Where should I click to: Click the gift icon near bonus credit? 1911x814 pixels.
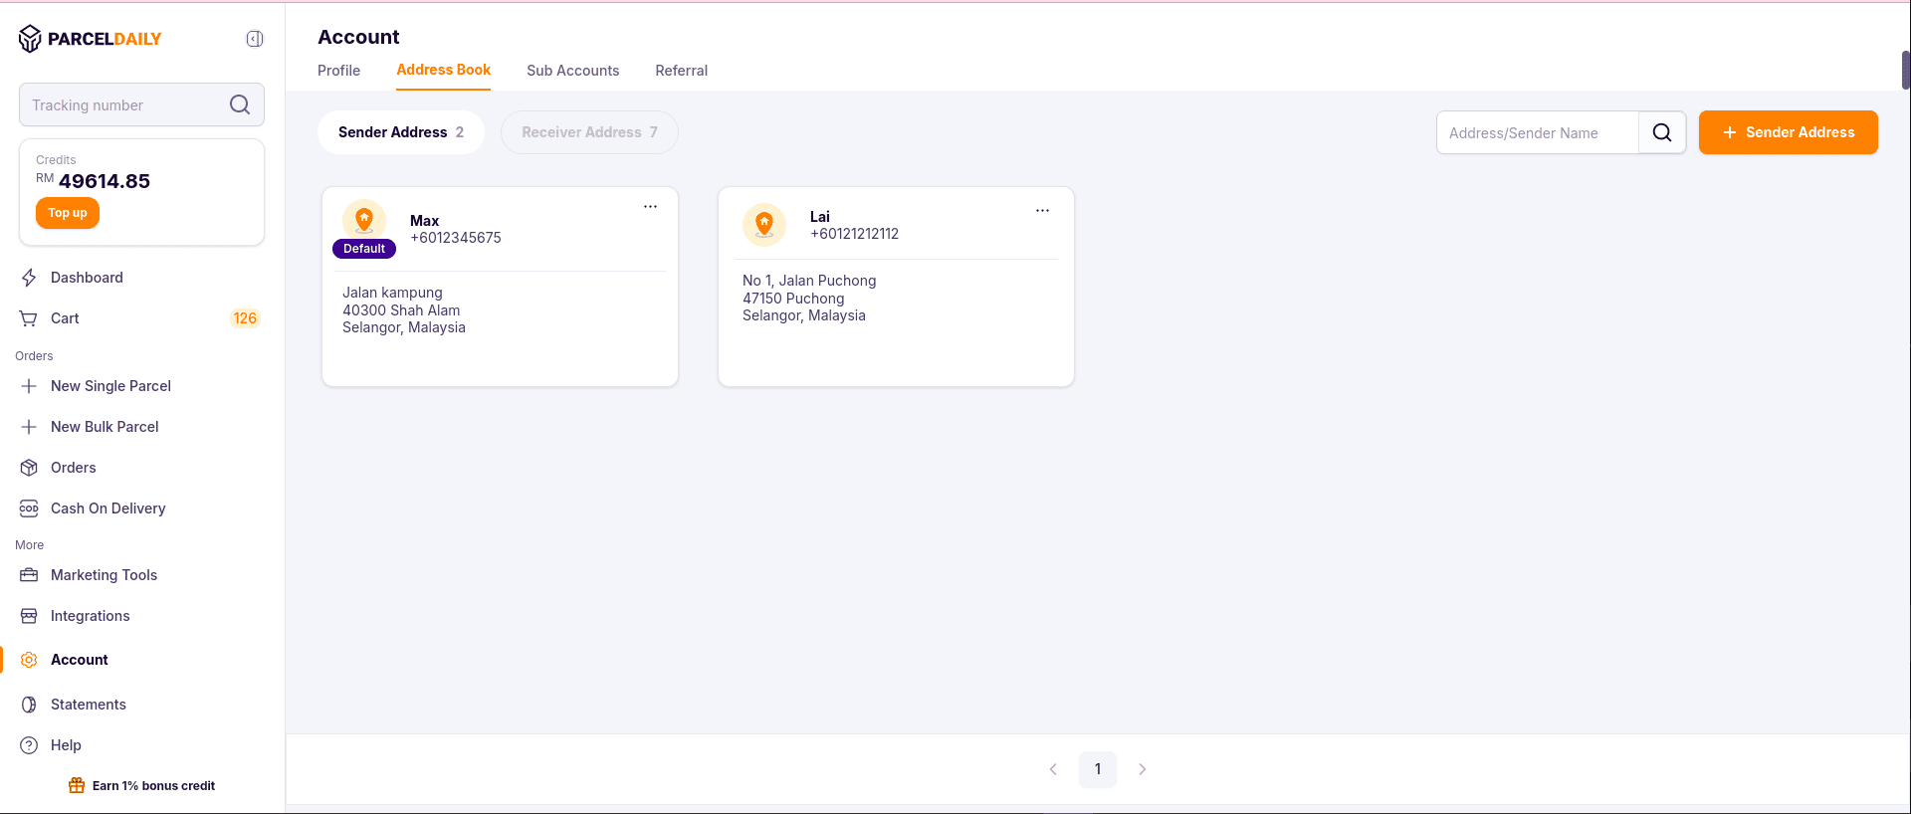click(77, 785)
